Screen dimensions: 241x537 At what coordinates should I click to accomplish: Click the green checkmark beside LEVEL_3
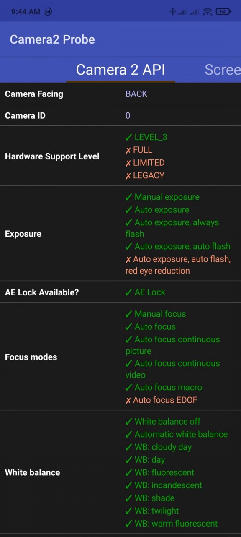click(x=129, y=137)
